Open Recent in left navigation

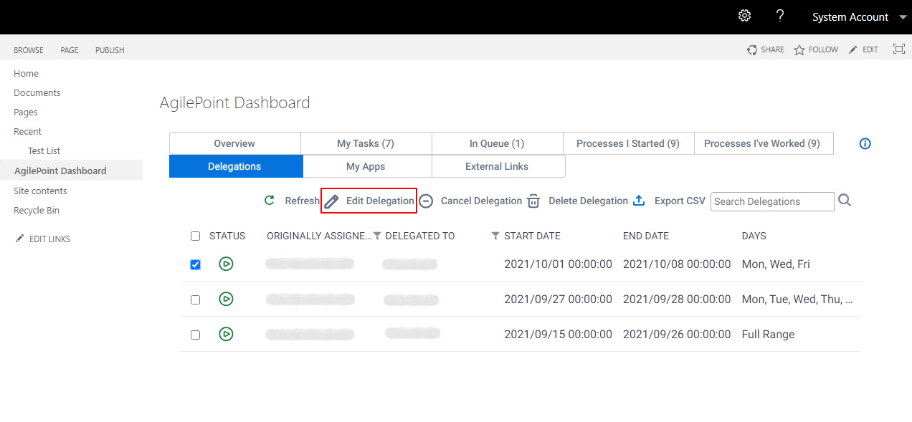(28, 132)
